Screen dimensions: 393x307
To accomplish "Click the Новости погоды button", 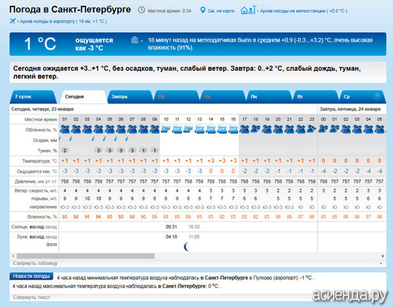I will click(x=32, y=276).
